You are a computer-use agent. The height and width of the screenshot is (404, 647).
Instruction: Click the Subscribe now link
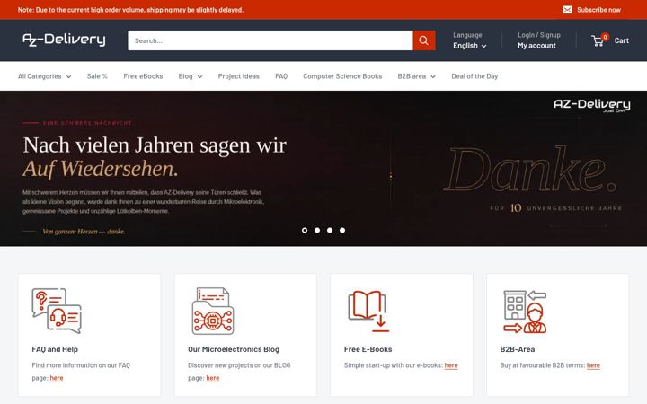(x=598, y=10)
